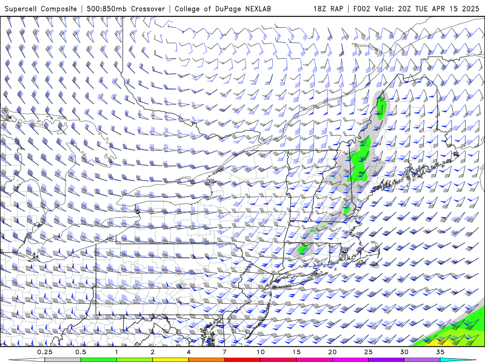Click the "10" colorbar value

tap(261, 352)
